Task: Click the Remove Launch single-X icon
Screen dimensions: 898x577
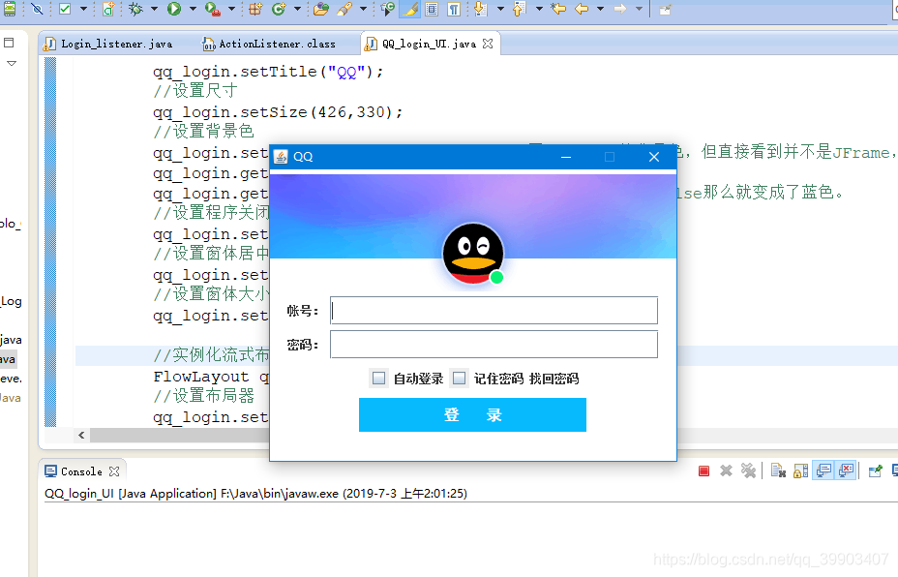Action: tap(726, 471)
